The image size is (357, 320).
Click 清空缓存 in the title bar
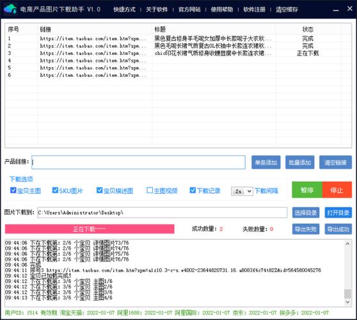pyautogui.click(x=287, y=10)
